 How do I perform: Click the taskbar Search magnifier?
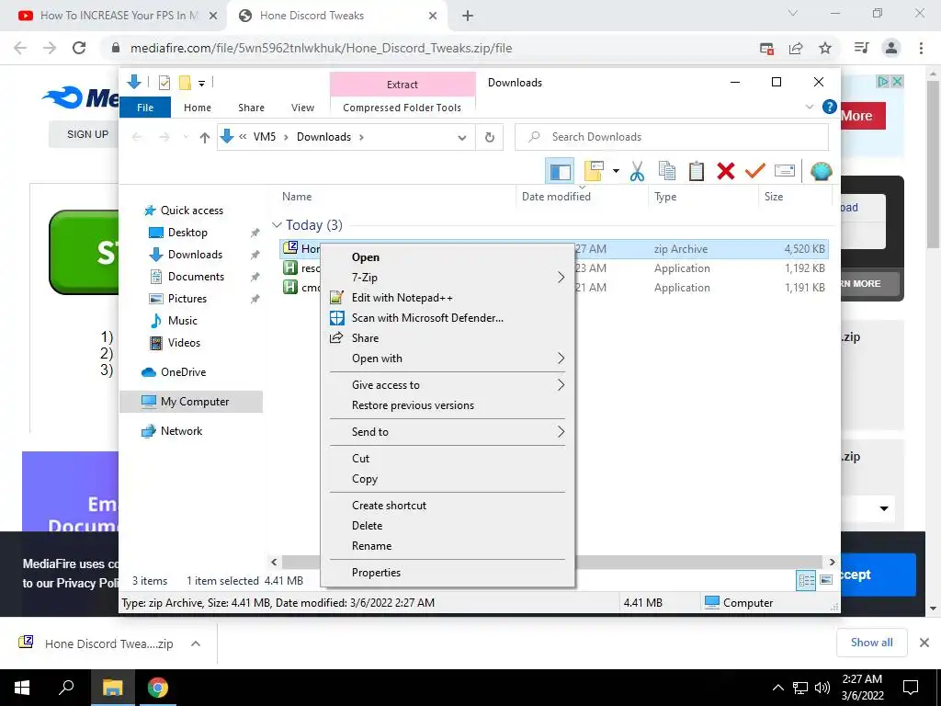[66, 688]
